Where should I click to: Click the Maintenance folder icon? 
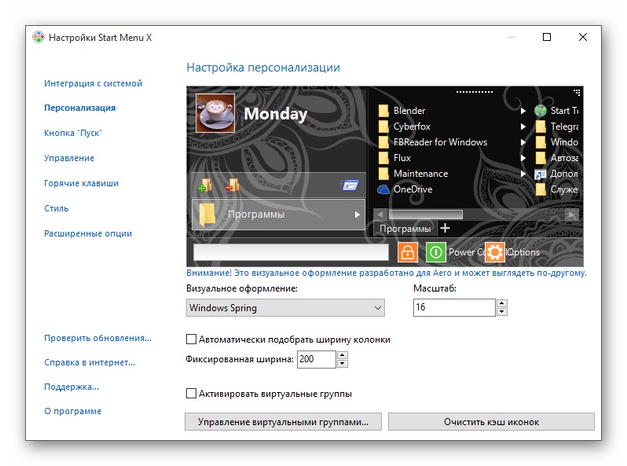pos(383,174)
